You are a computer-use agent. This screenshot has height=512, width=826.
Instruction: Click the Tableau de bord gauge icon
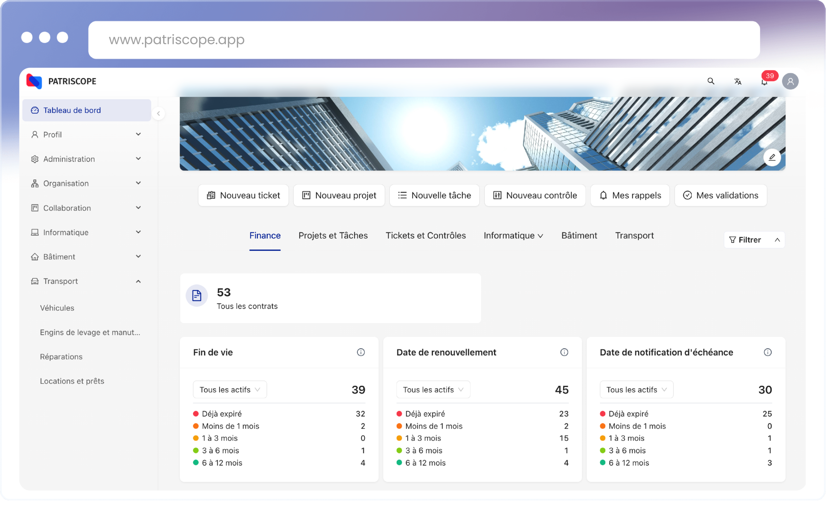click(x=35, y=110)
